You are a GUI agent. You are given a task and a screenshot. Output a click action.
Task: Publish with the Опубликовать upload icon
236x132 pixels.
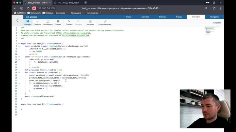48,22
